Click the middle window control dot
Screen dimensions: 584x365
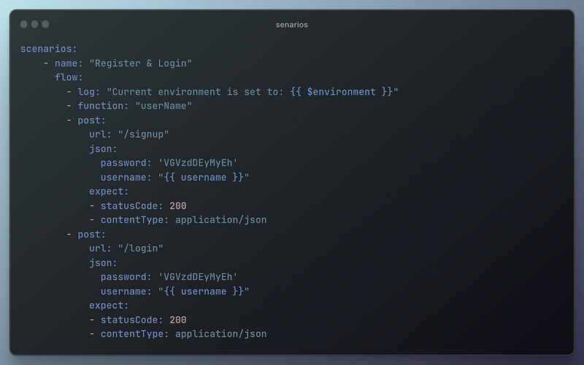[34, 24]
